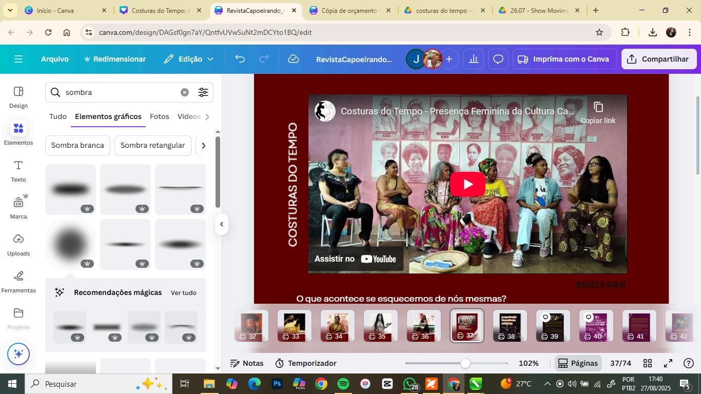Image resolution: width=701 pixels, height=394 pixels.
Task: Expand the Edição dropdown menu
Action: pos(189,59)
